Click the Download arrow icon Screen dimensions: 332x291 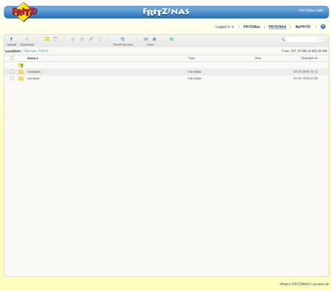[x=27, y=39]
